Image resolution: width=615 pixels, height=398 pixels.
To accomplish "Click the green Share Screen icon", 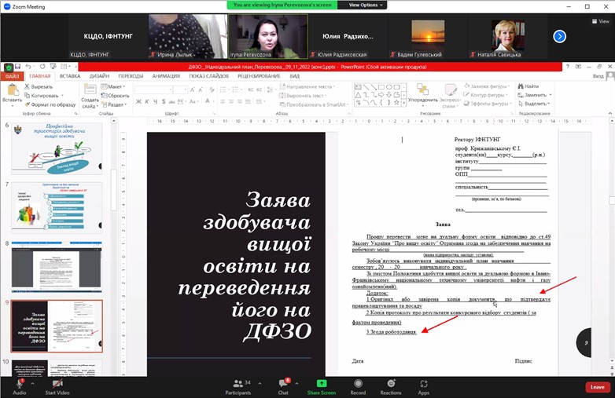I will [x=321, y=383].
